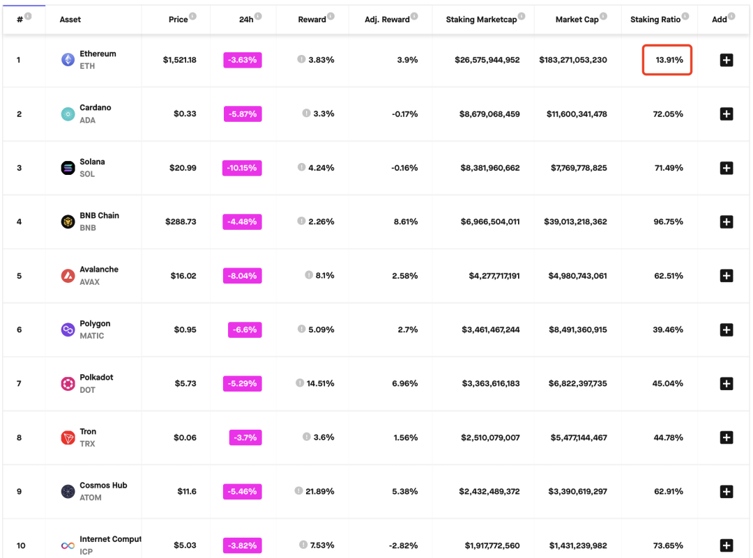Open the Ethereum asset name link
753x558 pixels.
(x=98, y=54)
